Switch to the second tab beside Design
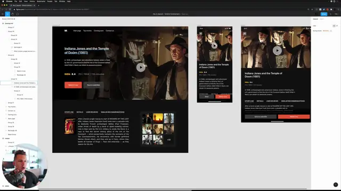The height and width of the screenshot is (191, 341). click(322, 19)
